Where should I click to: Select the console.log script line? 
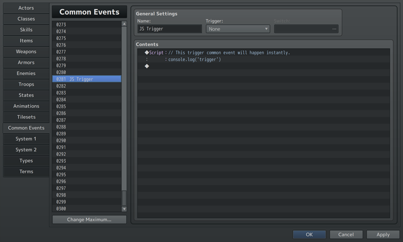coord(263,59)
